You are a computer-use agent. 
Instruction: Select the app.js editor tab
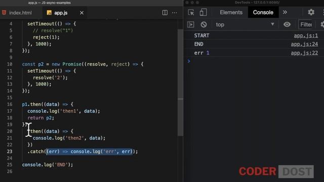coord(61,13)
